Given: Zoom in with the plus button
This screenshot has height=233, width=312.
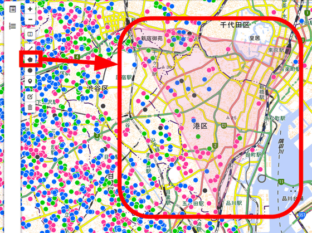Looking at the screenshot, I should pos(30,9).
